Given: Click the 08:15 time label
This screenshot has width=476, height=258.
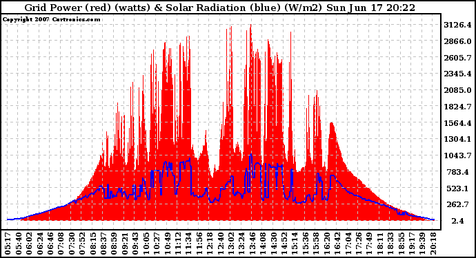Looking at the screenshot, I should click(92, 244).
